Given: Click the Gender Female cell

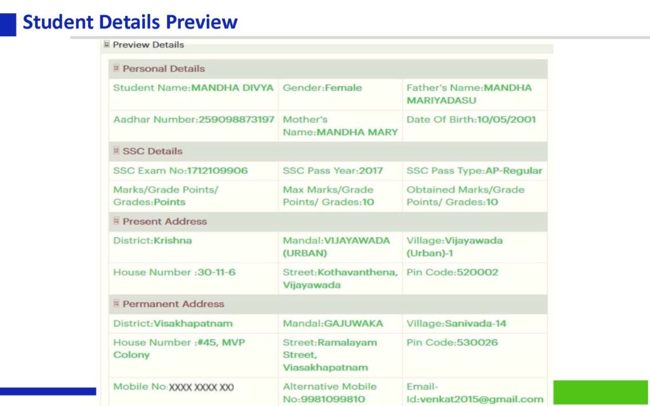Looking at the screenshot, I should (x=322, y=88).
